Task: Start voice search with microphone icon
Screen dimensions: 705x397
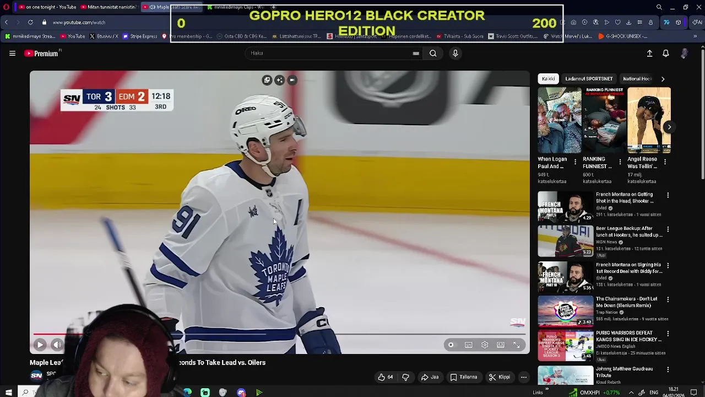Action: point(455,53)
